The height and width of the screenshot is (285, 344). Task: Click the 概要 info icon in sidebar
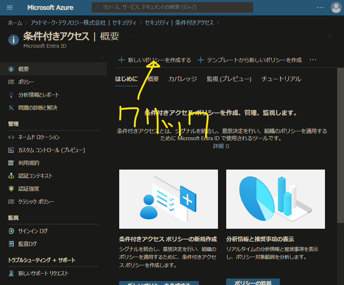click(11, 69)
